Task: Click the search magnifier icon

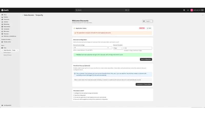Action: pyautogui.click(x=77, y=10)
